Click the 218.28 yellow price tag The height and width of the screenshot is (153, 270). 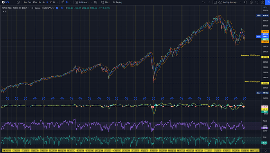[265, 83]
